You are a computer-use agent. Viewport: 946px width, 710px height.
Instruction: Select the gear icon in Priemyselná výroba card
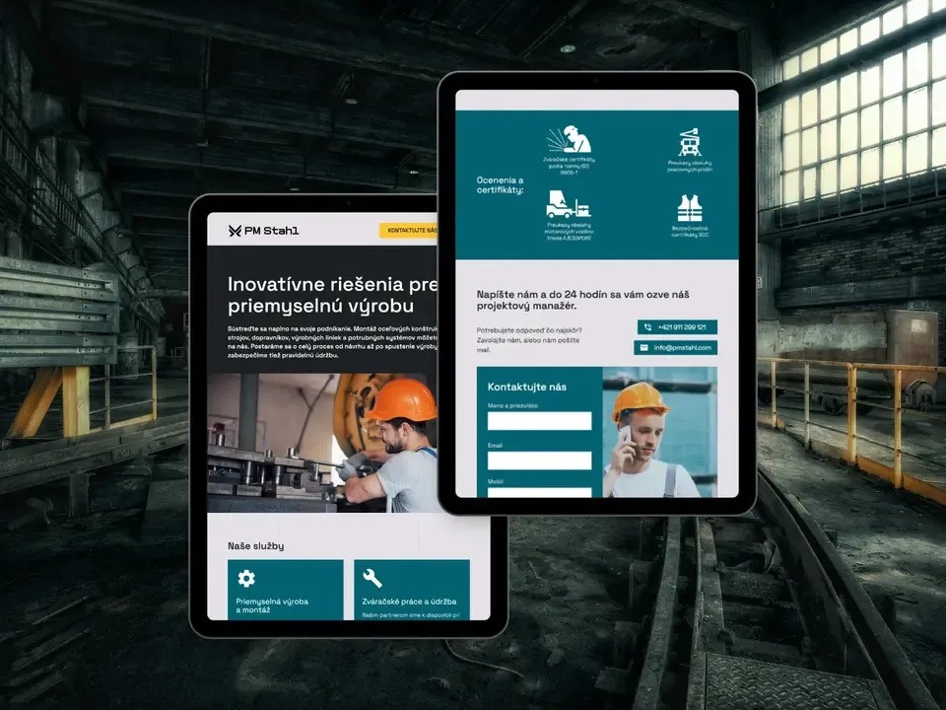click(x=246, y=579)
